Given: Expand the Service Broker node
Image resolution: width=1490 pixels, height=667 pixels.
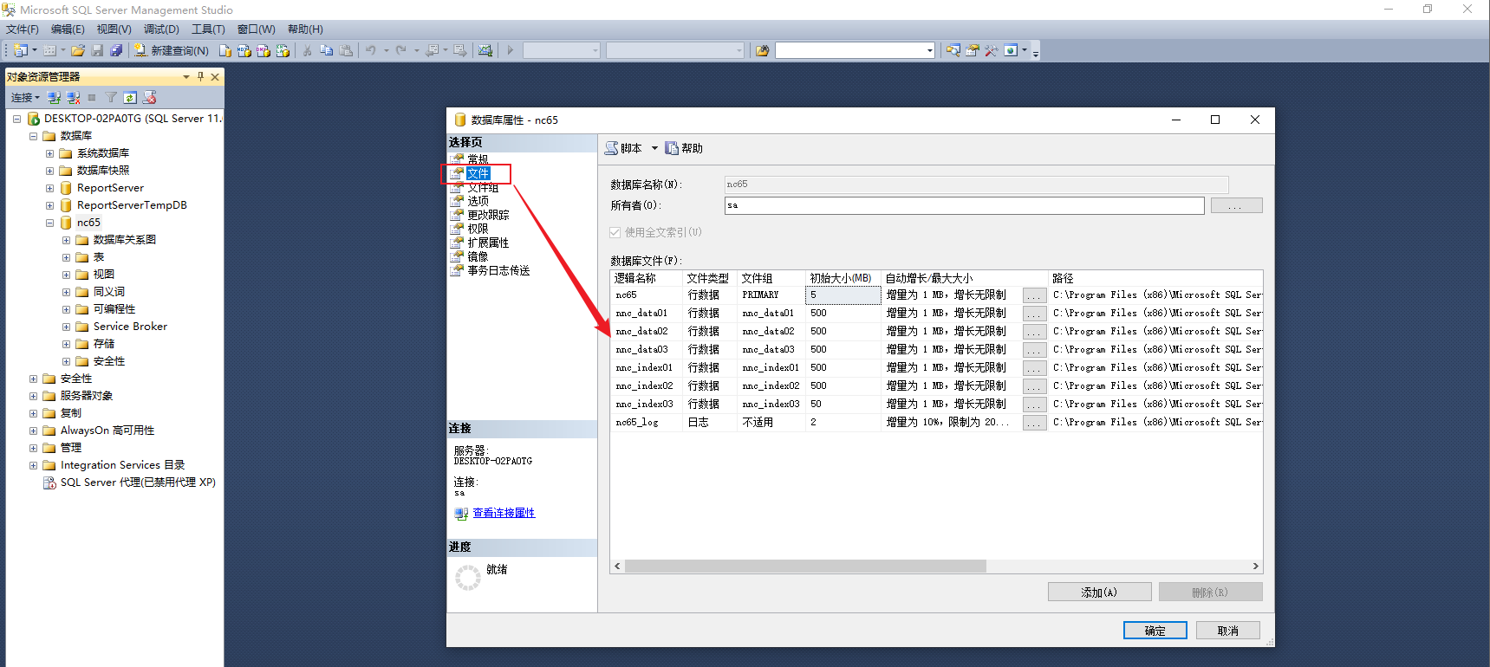Looking at the screenshot, I should click(66, 327).
